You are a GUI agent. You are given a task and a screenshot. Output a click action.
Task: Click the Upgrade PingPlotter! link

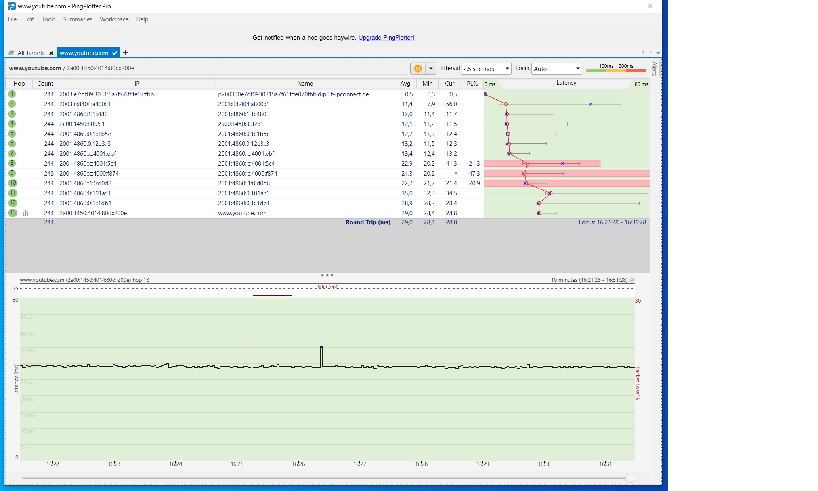point(386,38)
